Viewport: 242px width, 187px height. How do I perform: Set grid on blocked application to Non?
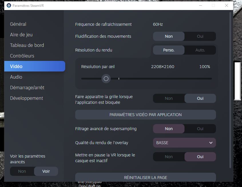pos(169,98)
